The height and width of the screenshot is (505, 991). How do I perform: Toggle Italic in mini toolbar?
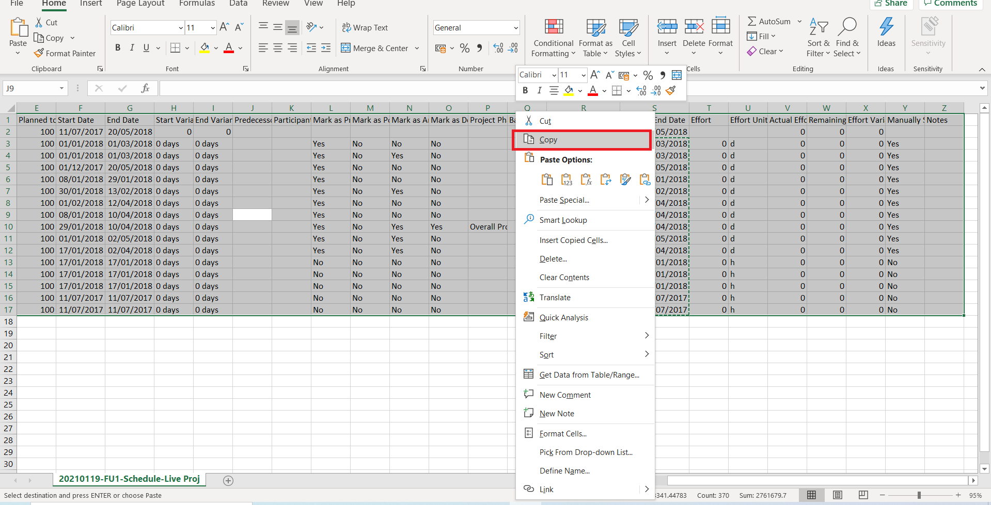(x=539, y=91)
